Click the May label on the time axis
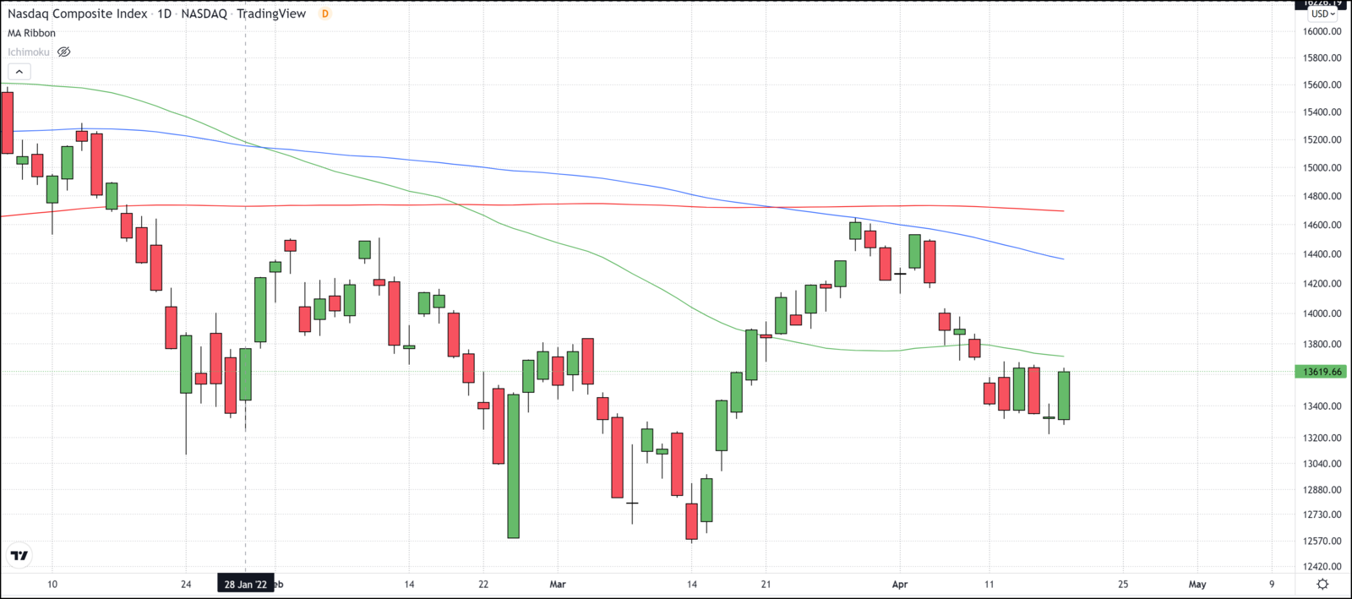1352x599 pixels. coord(1197,584)
